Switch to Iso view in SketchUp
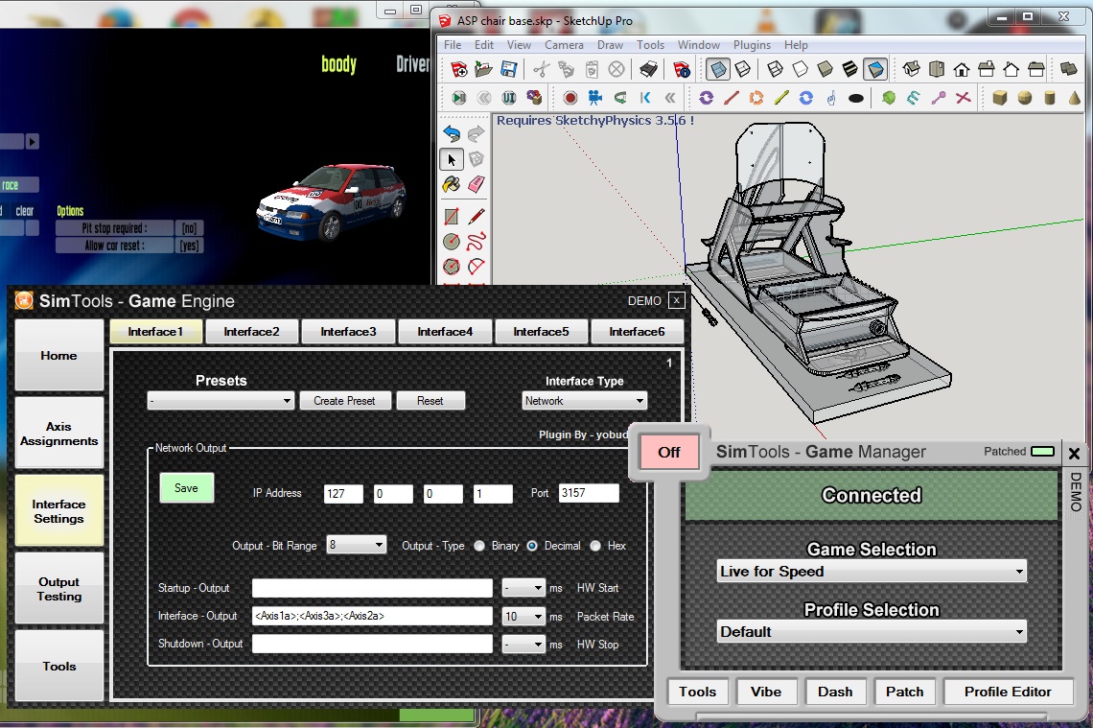Image resolution: width=1093 pixels, height=728 pixels. pos(911,69)
